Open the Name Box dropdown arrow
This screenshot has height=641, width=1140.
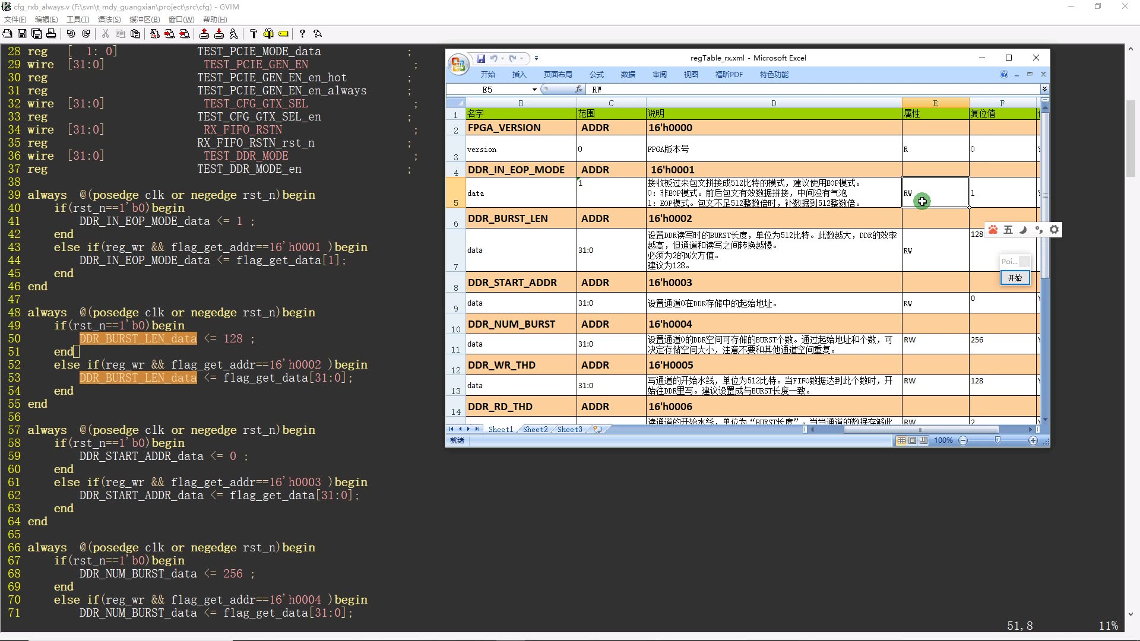534,90
